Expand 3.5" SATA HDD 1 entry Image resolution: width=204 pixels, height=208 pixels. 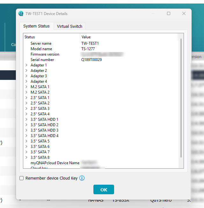(x=26, y=119)
